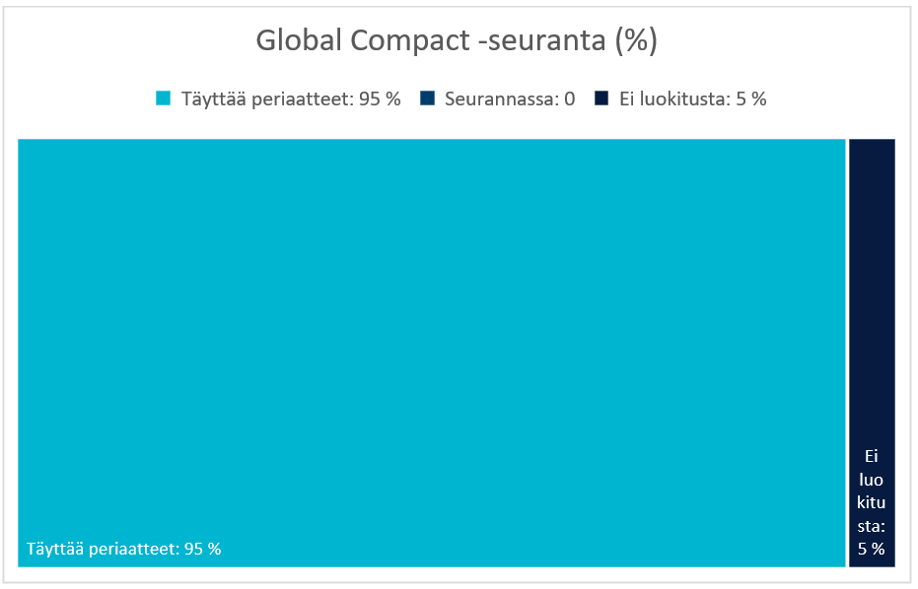The height and width of the screenshot is (589, 918).
Task: Click the '0' value after Seurannassa
Action: [x=570, y=98]
